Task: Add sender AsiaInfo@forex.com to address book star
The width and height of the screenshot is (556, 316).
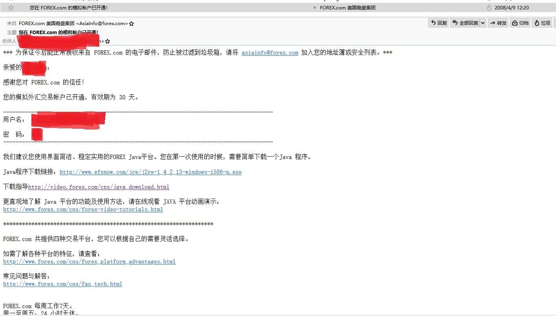Action: pos(131,24)
